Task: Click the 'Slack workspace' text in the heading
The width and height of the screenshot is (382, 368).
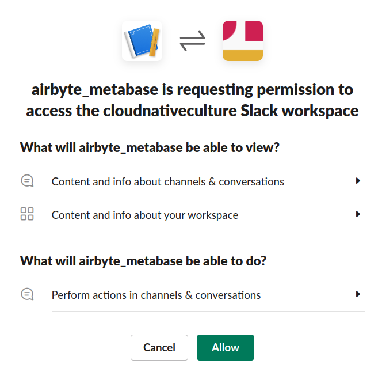Action: pos(300,111)
